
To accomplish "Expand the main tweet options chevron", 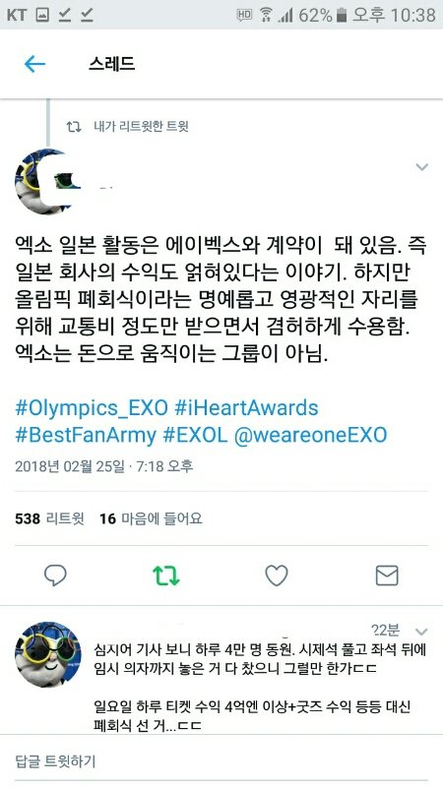I will [x=422, y=167].
